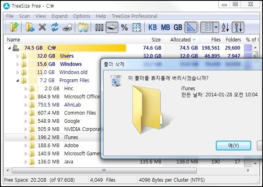The image size is (263, 187).
Task: Click the open folder with arrow icon
Action: tap(30, 27)
